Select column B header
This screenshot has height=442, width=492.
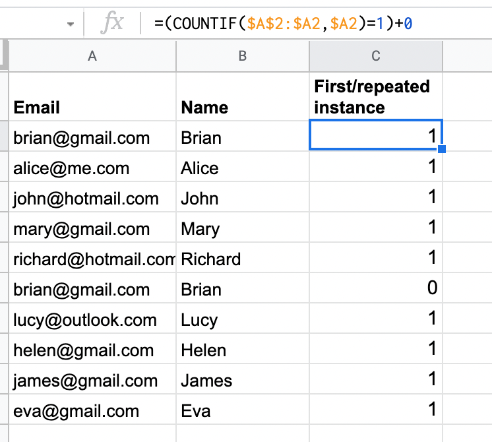243,56
